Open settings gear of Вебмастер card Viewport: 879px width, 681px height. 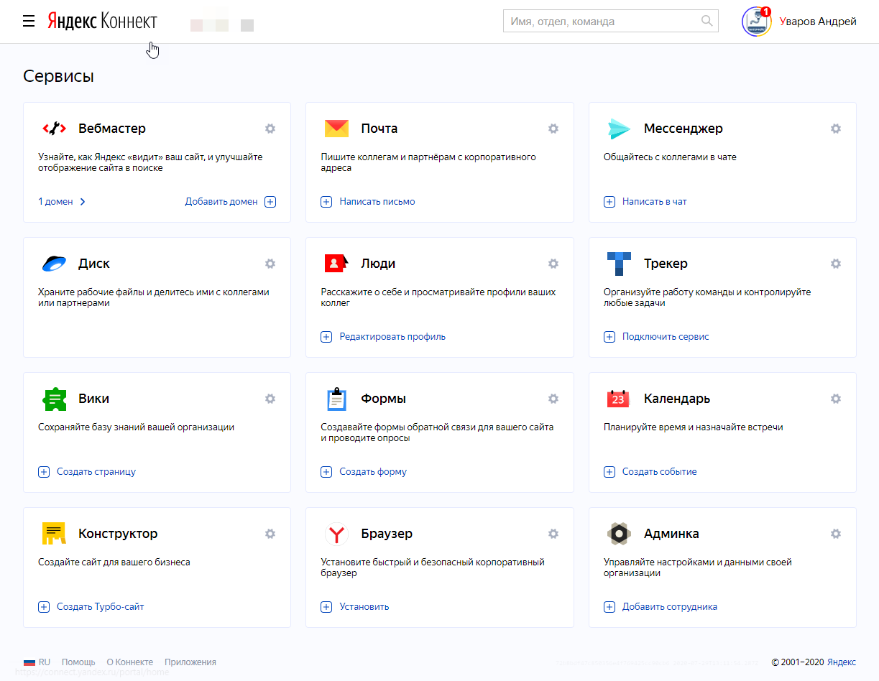(x=270, y=129)
